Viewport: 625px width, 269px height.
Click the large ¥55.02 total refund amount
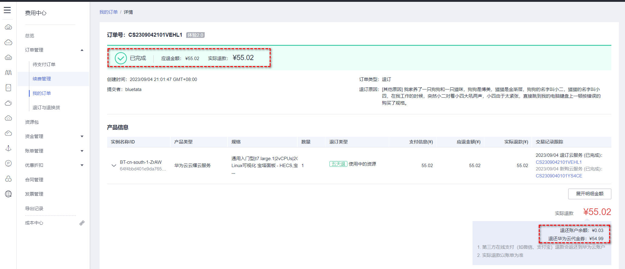pyautogui.click(x=597, y=212)
